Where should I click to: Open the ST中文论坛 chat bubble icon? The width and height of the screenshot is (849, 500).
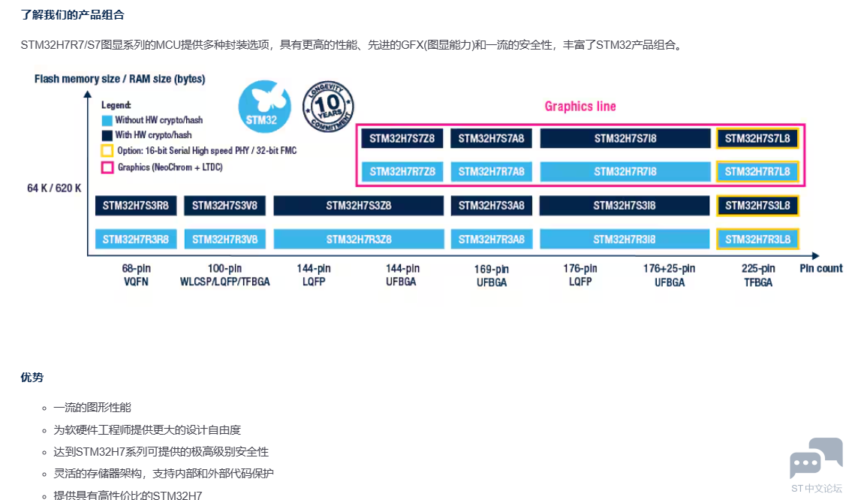816,457
